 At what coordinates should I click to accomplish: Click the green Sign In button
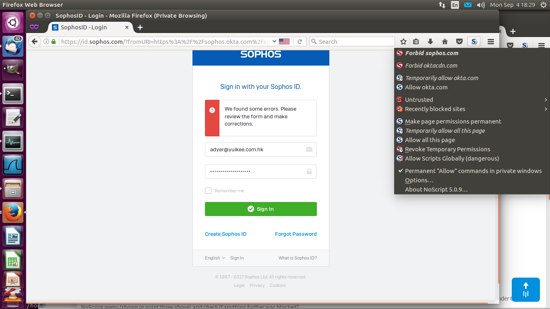(x=261, y=209)
